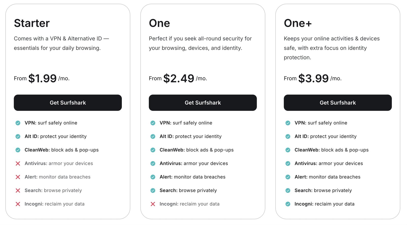Click 'Alt ID: protect your identity' in One+

(326, 136)
